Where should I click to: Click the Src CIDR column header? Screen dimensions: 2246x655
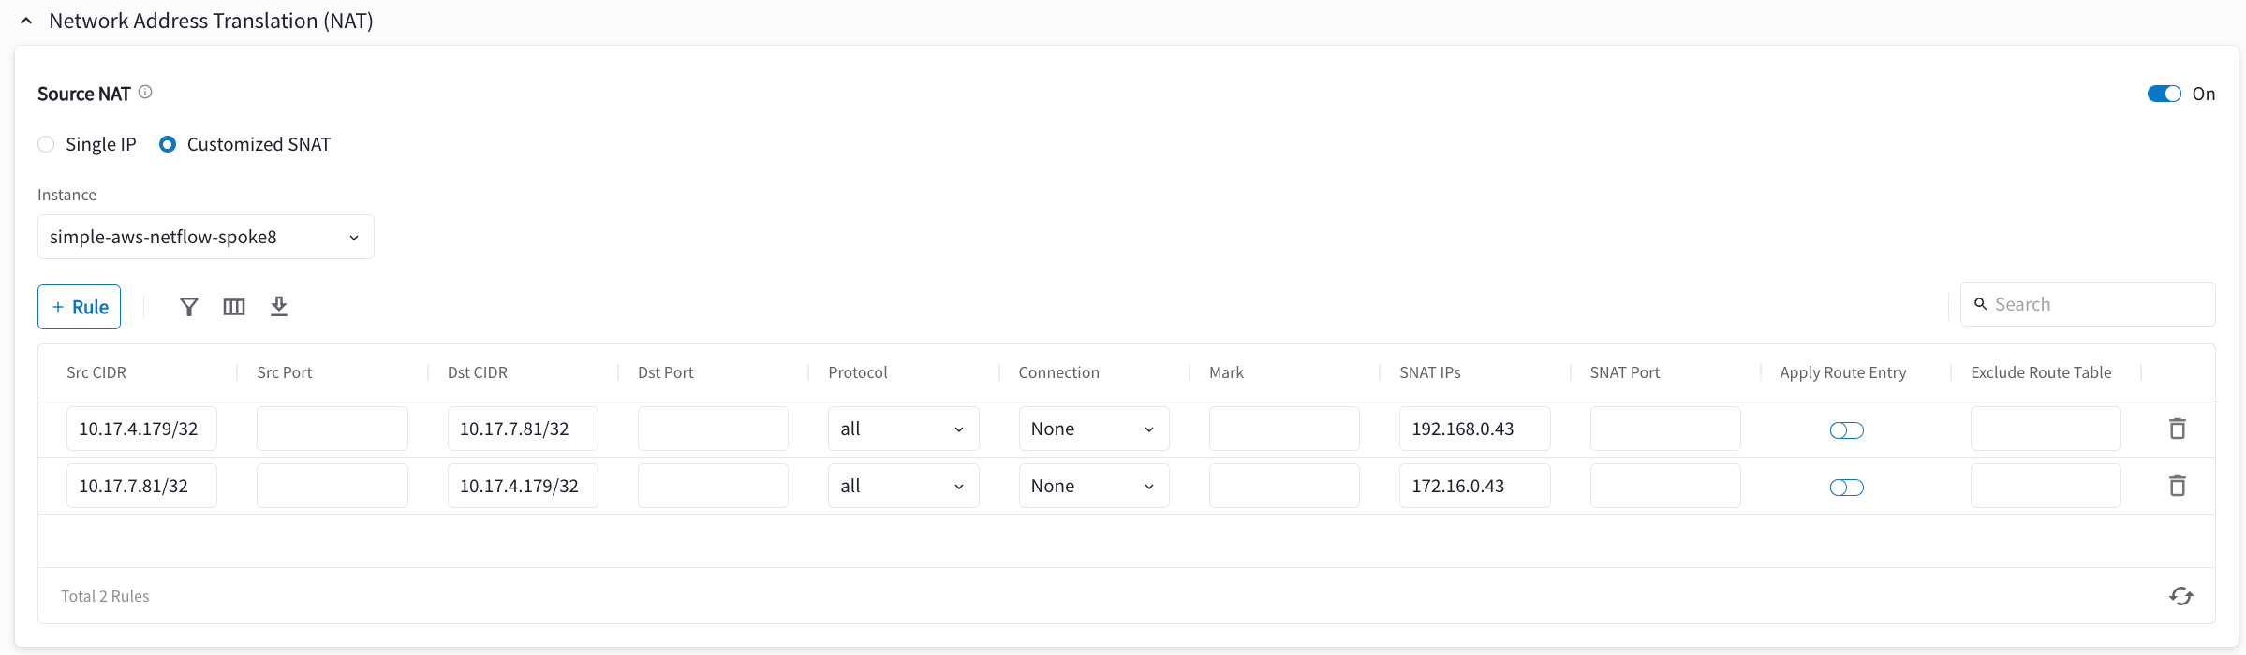pos(96,372)
